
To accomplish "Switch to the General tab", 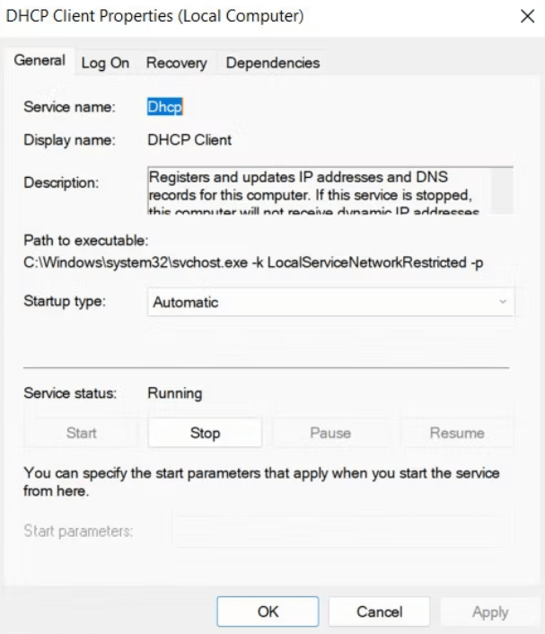I will pos(40,61).
